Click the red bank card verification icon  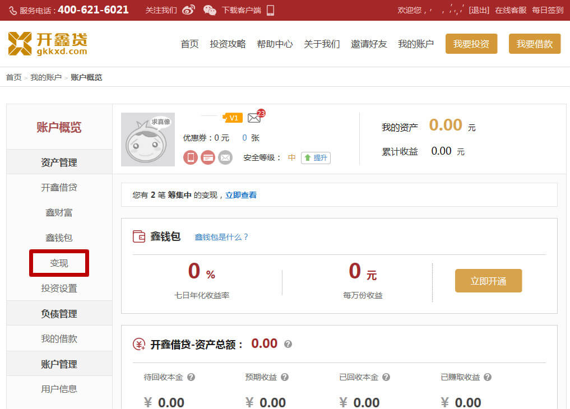click(208, 158)
